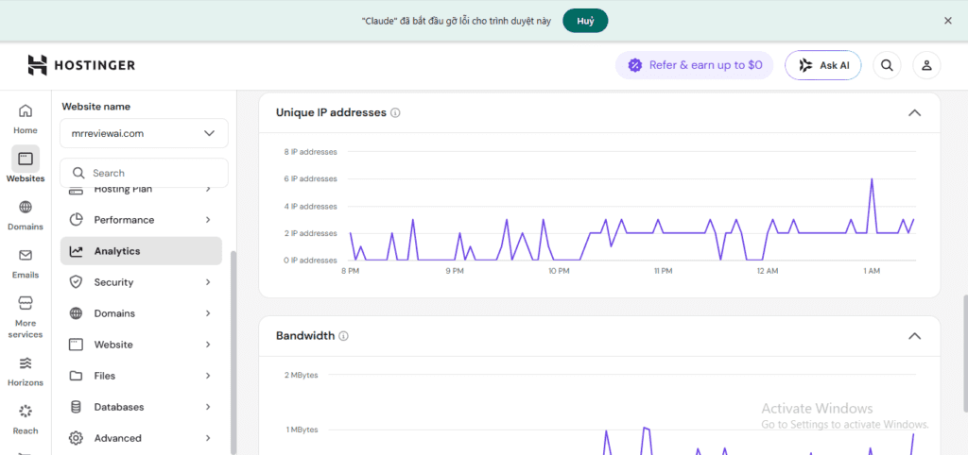Click the Unique IP addresses heading
Screen dimensions: 968x455
point(331,113)
